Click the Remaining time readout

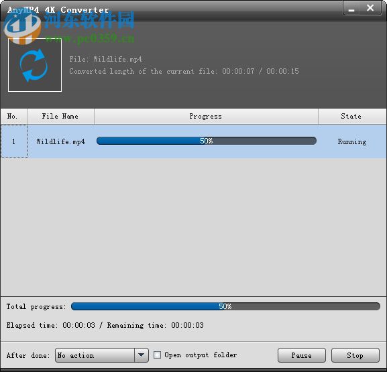click(156, 325)
